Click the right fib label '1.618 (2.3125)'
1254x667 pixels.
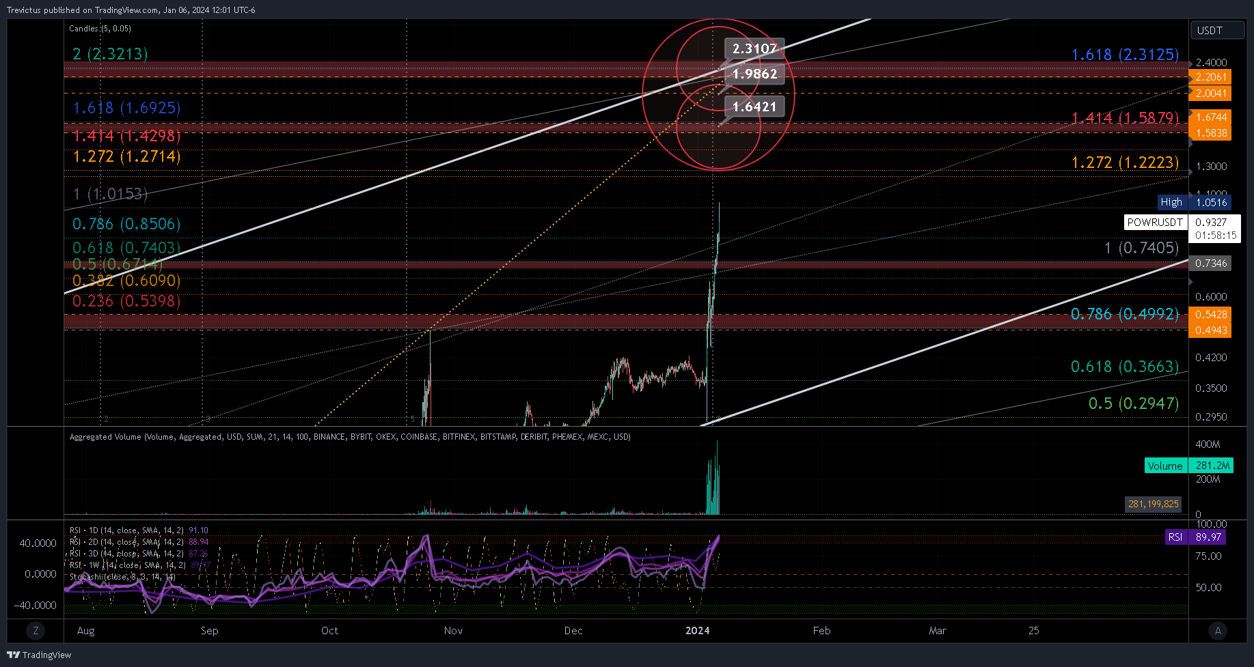click(x=1125, y=55)
